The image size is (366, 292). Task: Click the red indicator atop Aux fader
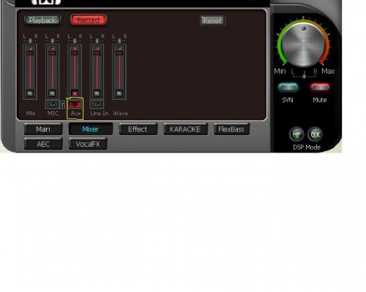(x=75, y=48)
